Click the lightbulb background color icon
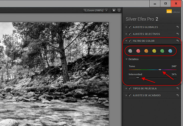The image size is (183, 126). pos(114,10)
